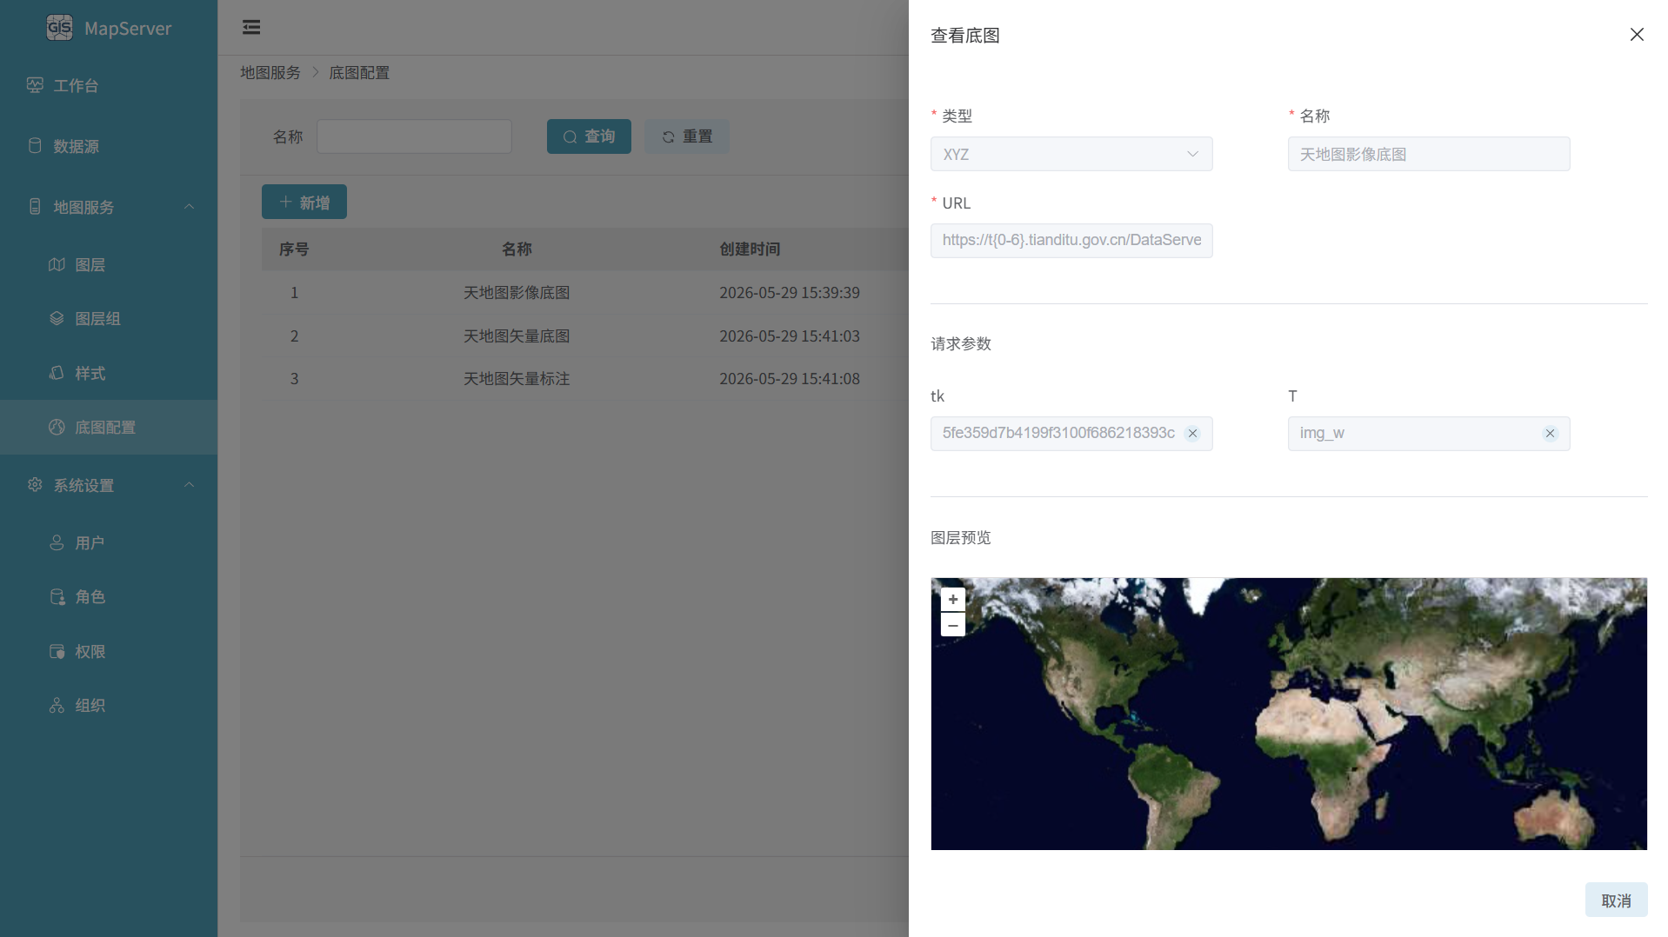1668x937 pixels.
Task: Click the 权限 icon
Action: 57,651
